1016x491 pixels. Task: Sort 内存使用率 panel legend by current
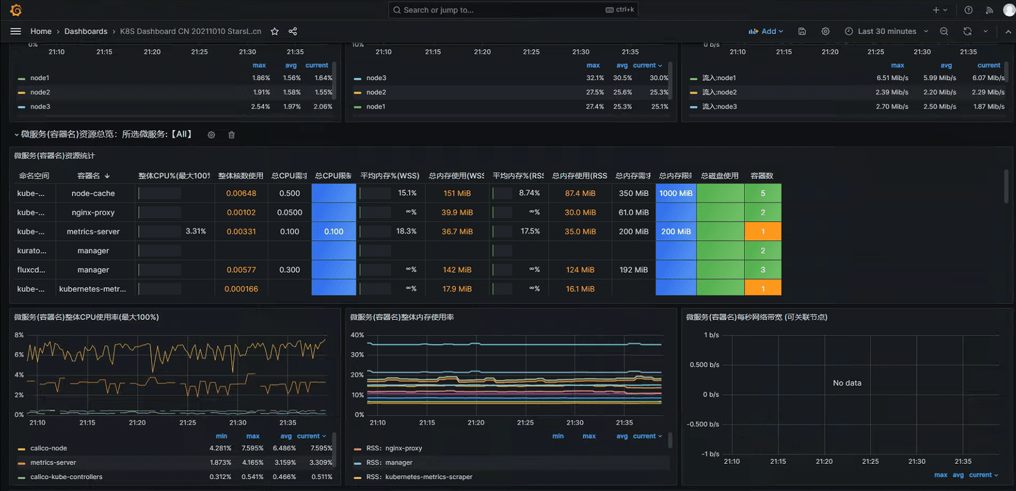[647, 436]
